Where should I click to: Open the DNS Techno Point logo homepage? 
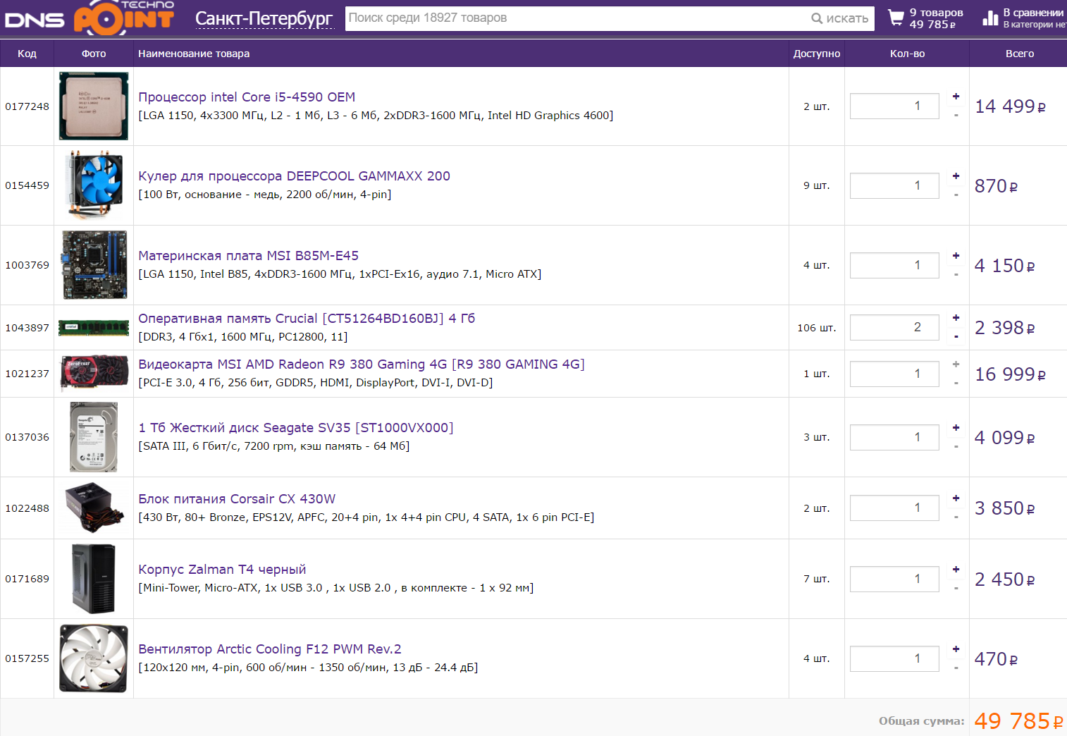tap(89, 17)
